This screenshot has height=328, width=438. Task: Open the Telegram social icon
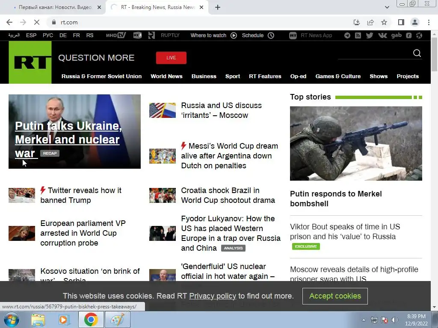(347, 35)
